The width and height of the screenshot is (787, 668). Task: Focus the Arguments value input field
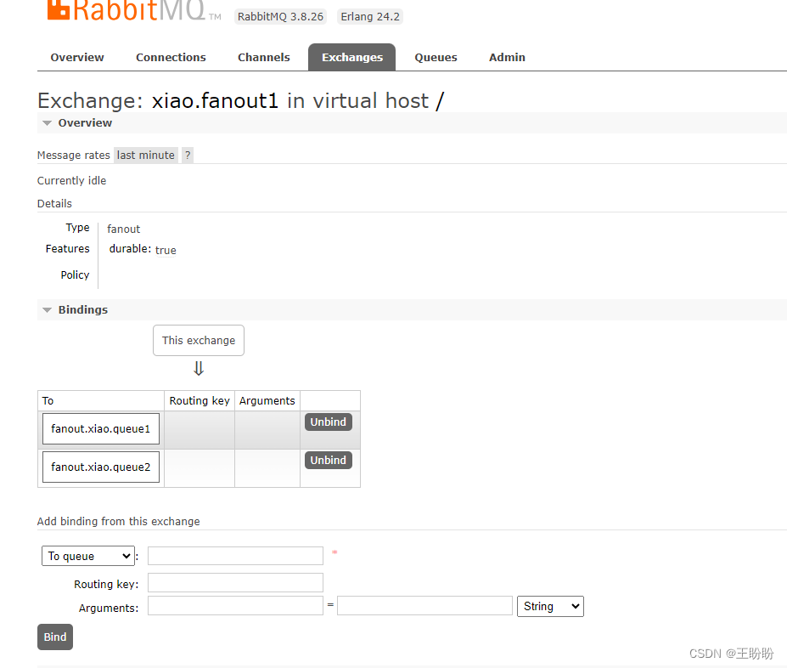point(424,606)
